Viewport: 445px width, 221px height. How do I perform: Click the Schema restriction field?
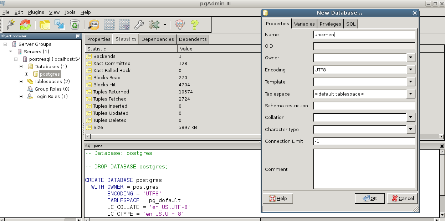coord(364,106)
